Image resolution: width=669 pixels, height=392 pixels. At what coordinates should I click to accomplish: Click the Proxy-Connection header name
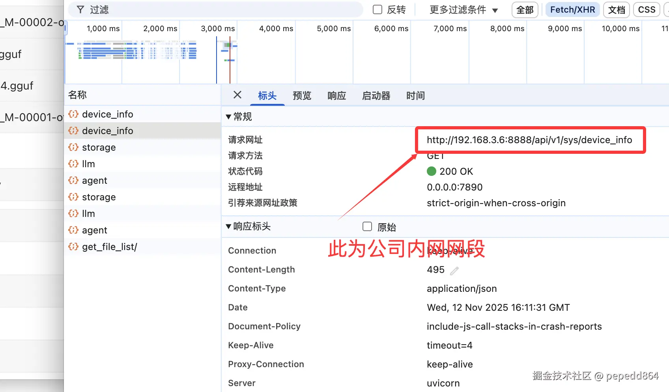tap(266, 364)
